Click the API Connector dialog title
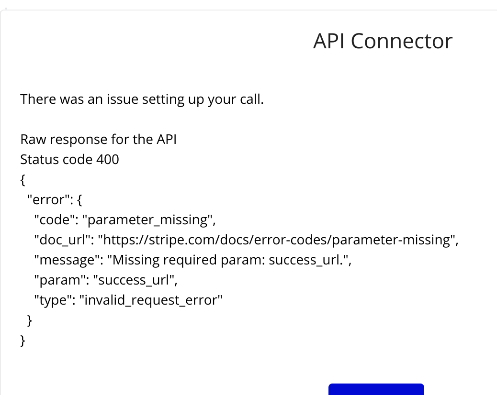497x395 pixels. click(x=383, y=41)
